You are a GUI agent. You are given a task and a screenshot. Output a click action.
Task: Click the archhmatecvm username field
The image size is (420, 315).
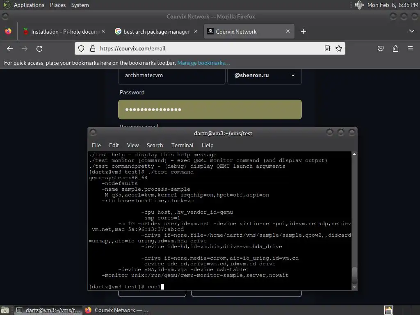pos(172,75)
